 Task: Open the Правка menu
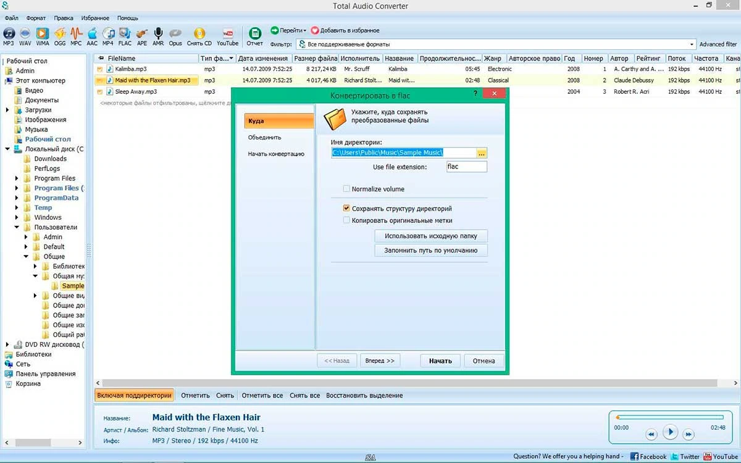(x=64, y=18)
